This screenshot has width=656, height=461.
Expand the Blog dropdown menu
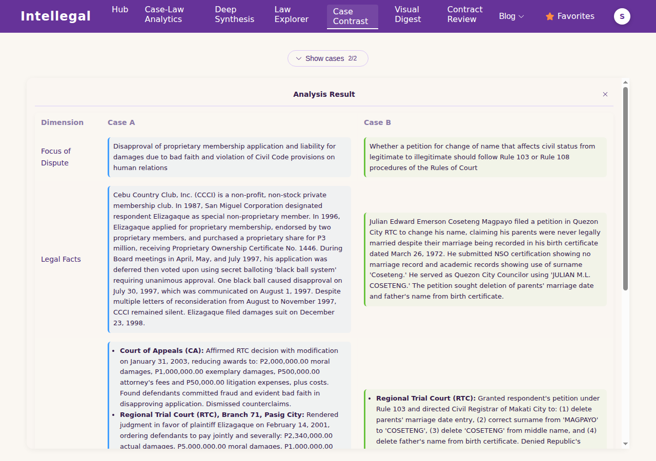pos(511,16)
